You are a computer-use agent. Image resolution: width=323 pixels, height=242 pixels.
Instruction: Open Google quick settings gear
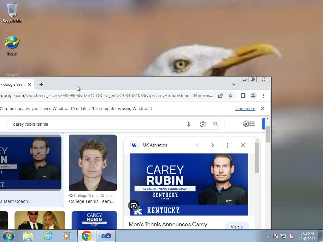click(x=246, y=124)
